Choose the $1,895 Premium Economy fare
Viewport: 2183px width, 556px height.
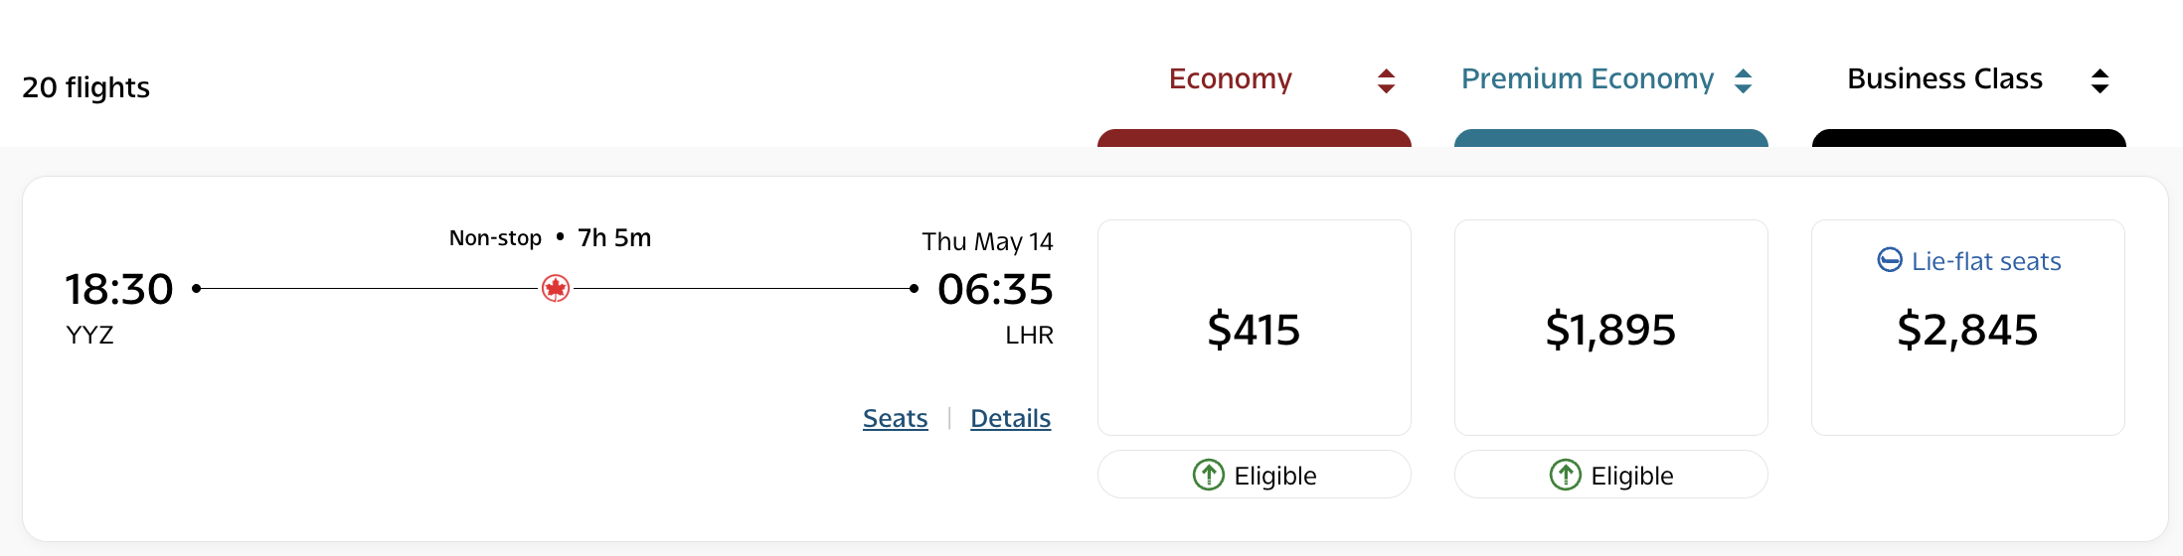(x=1610, y=329)
